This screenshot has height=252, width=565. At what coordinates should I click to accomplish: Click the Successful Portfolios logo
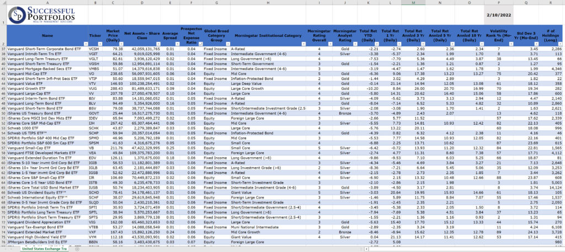tap(42, 15)
